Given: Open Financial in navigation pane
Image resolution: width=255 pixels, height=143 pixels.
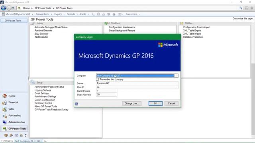Looking at the screenshot, I should click(x=14, y=102).
